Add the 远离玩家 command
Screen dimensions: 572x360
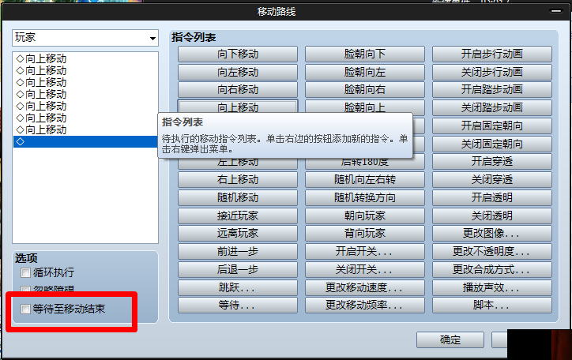coord(238,233)
